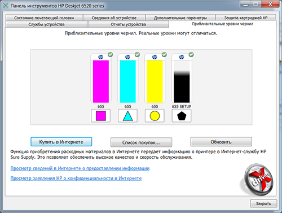The width and height of the screenshot is (282, 213).
Task: Minimize the HP Deskjet toolbox window
Action: coord(245,5)
